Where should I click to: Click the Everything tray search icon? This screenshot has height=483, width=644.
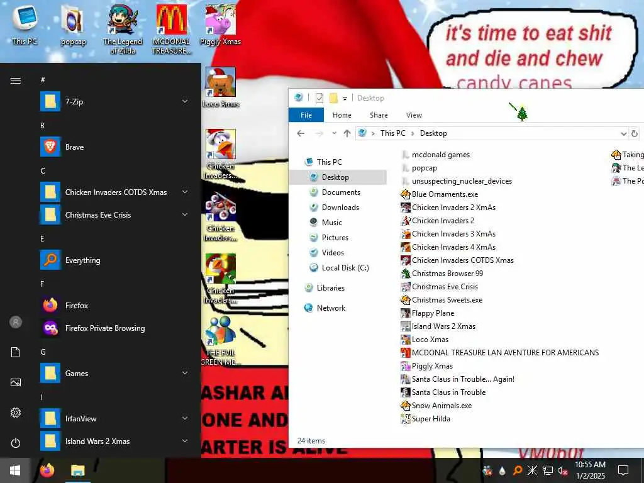click(x=517, y=470)
